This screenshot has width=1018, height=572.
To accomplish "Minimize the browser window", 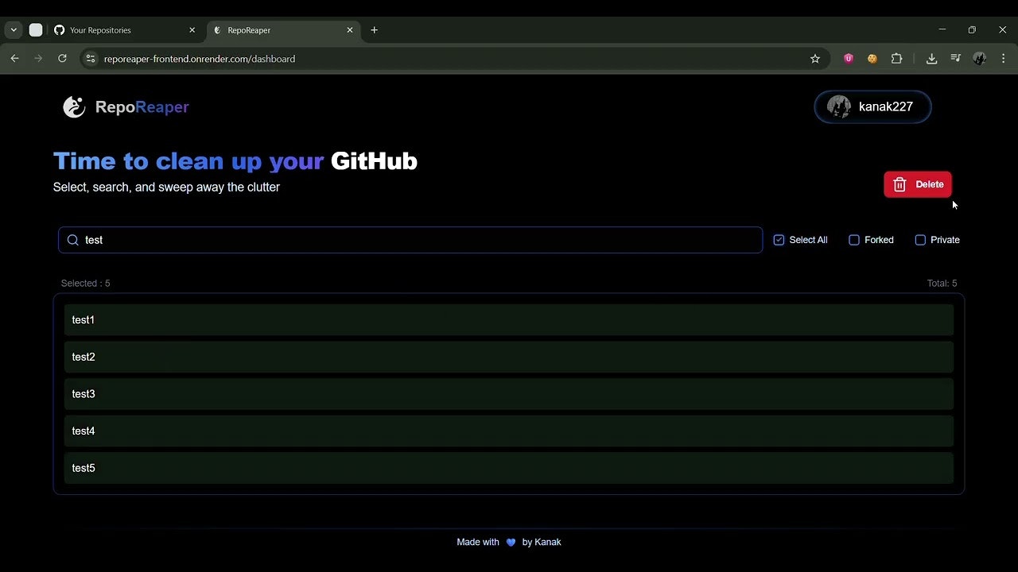I will point(942,29).
